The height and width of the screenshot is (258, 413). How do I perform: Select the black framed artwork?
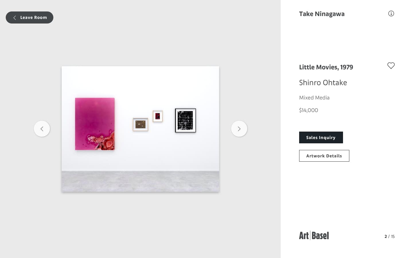click(186, 120)
